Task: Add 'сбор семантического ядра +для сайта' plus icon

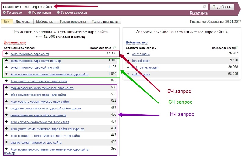Action: tap(6, 95)
